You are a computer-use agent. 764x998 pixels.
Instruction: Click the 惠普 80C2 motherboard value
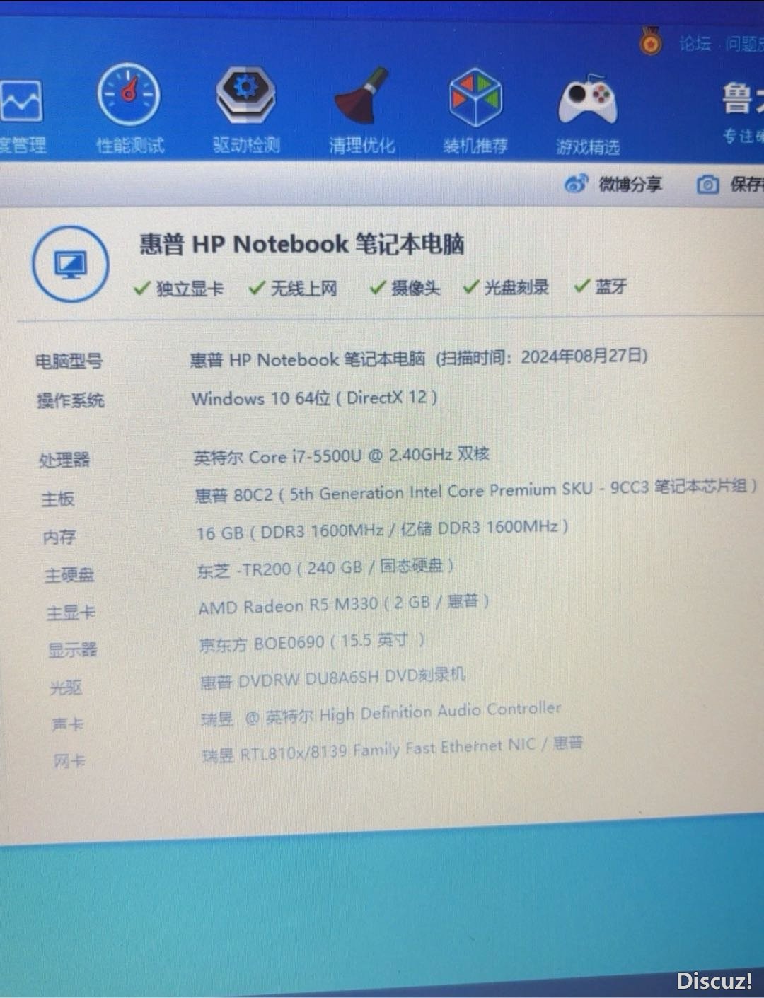coord(475,490)
